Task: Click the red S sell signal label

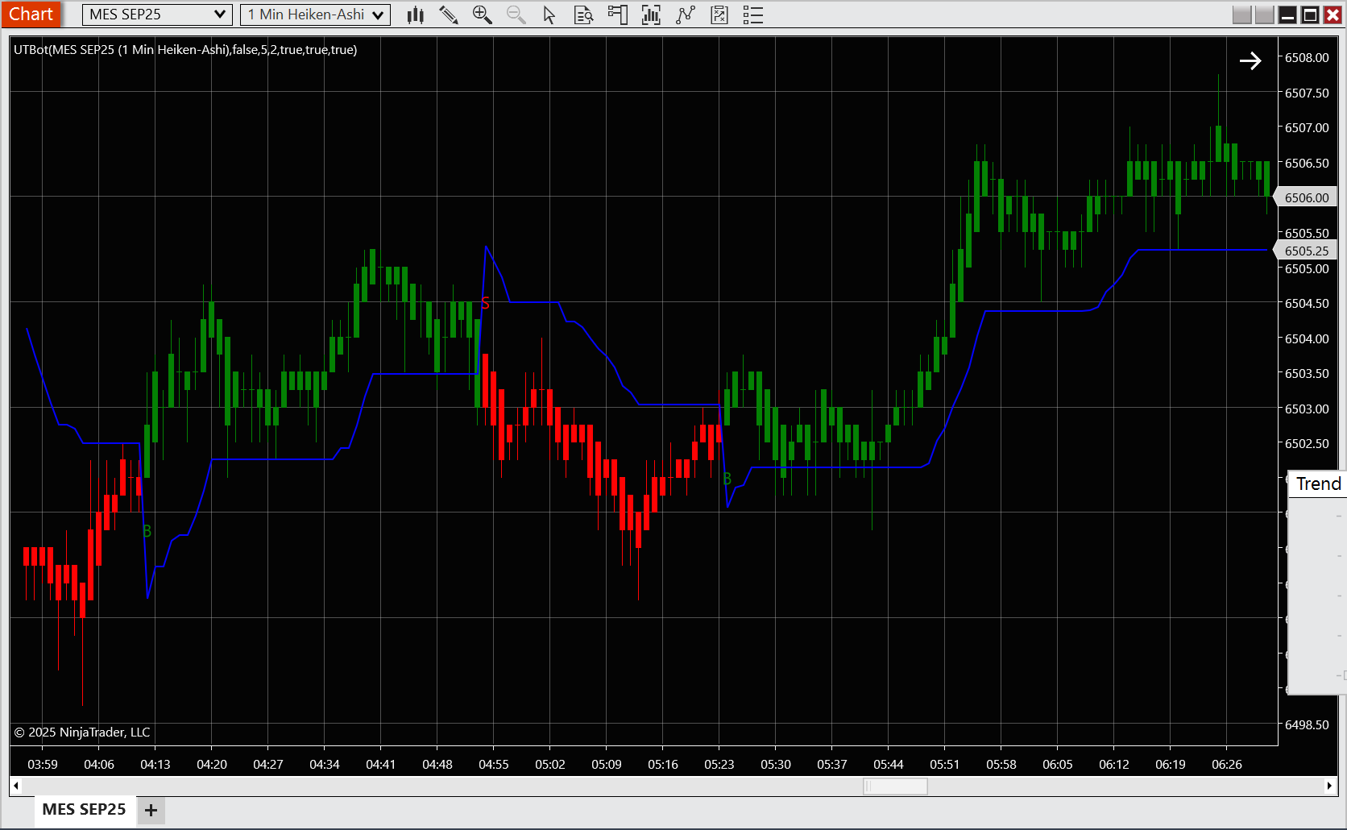Action: (485, 304)
